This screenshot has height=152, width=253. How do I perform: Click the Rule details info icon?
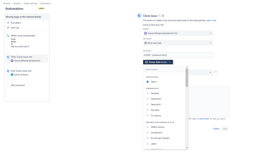pyautogui.click(x=8, y=23)
